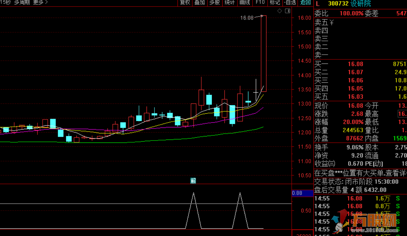The image size is (407, 236).
Task: Open the 多周期 multi-period view
Action: (22, 2)
